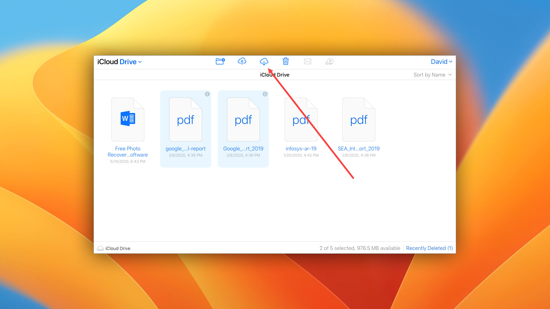The width and height of the screenshot is (550, 309).
Task: Click the SEA_Int...ort_2019 file name
Action: 359,149
